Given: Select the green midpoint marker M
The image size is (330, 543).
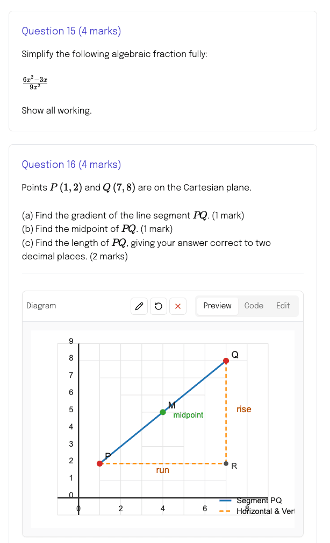Looking at the screenshot, I should coord(163,412).
